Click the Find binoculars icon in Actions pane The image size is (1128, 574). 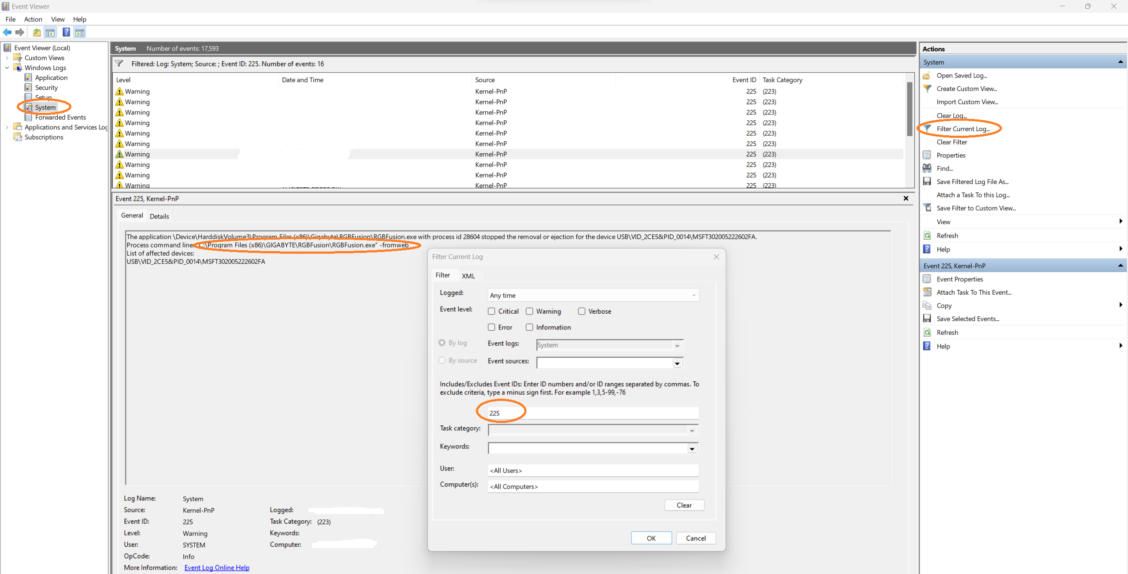[x=928, y=168]
